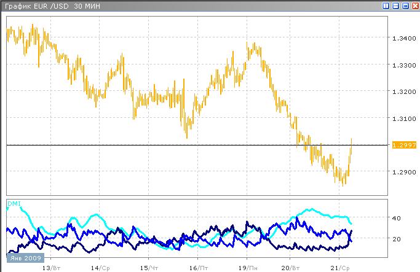The width and height of the screenshot is (420, 272).
Task: Click the DMI indicator label
Action: (14, 203)
